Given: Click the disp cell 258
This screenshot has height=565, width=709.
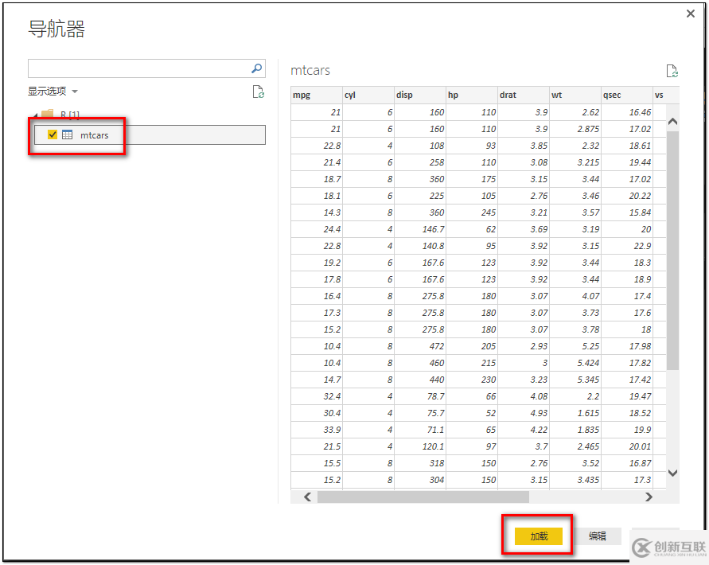Looking at the screenshot, I should click(419, 162).
